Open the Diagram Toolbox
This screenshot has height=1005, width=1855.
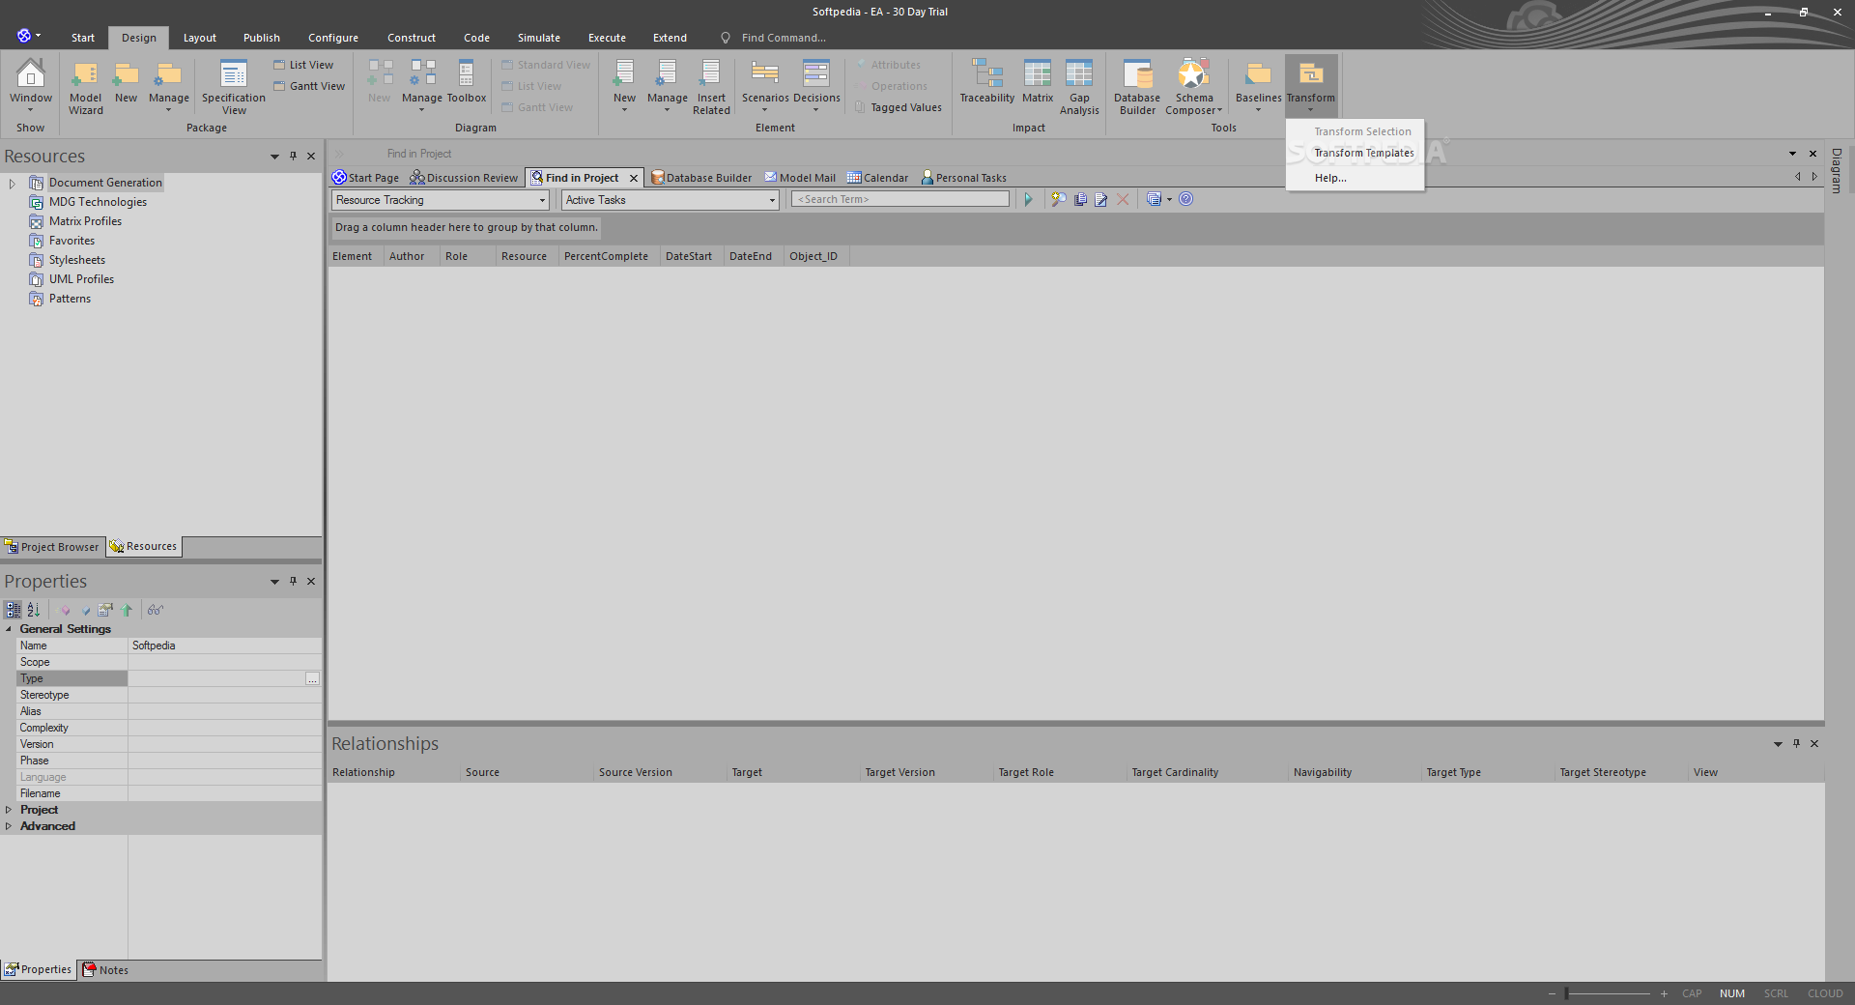click(x=467, y=82)
